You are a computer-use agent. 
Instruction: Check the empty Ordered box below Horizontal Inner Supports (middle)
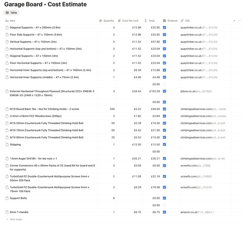[x=164, y=84]
